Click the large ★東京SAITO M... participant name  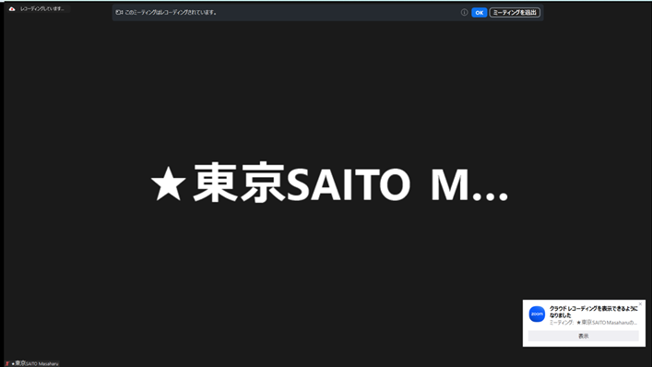tap(329, 183)
